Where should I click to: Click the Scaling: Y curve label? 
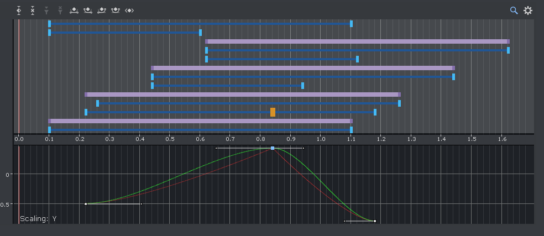point(38,219)
